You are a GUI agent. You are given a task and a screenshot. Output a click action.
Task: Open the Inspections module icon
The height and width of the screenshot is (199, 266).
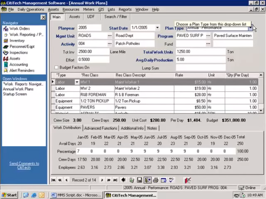(5, 52)
